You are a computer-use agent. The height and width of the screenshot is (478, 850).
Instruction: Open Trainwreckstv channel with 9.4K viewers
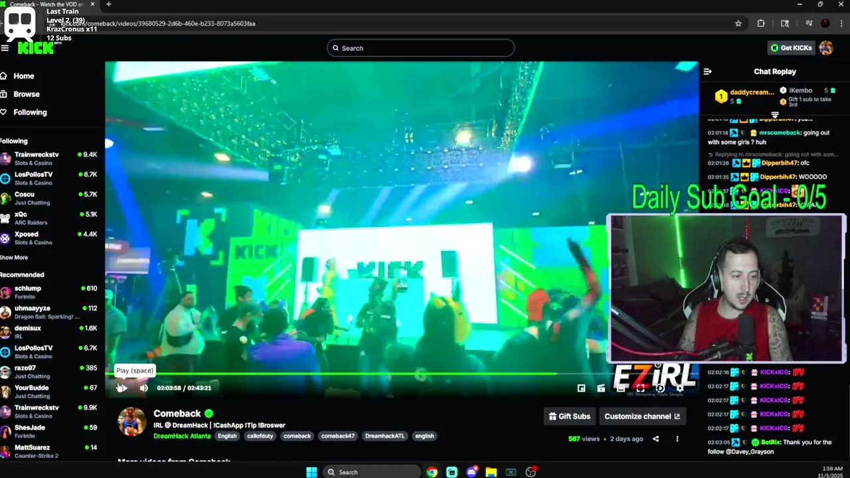coord(49,159)
